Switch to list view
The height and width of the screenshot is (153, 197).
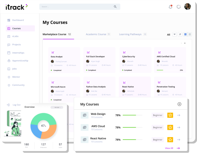point(190,34)
